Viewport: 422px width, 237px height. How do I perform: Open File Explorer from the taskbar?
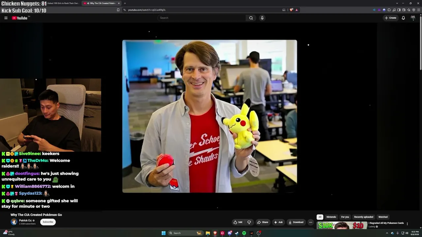tap(208, 233)
